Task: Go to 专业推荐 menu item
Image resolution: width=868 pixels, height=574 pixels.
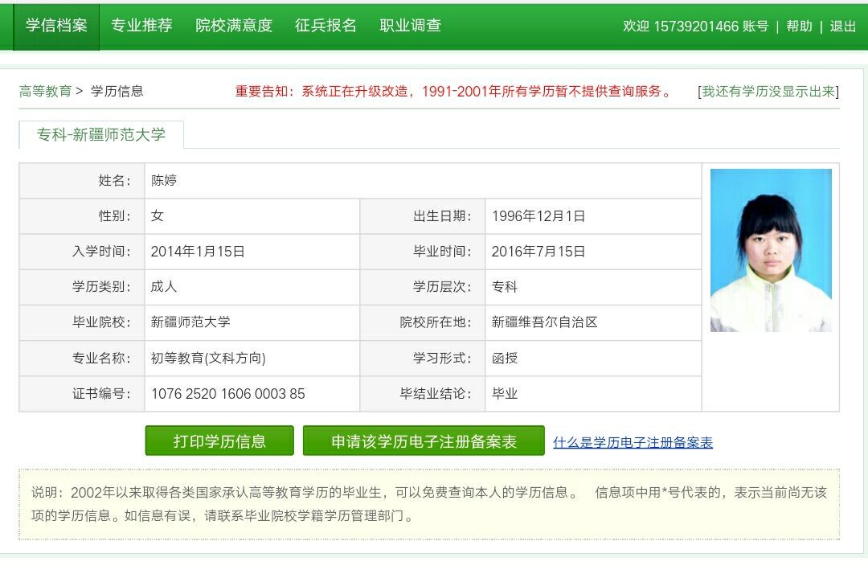Action: (141, 26)
